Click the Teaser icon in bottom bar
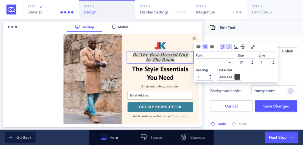Screen dimensions: 303x145 click(x=144, y=137)
